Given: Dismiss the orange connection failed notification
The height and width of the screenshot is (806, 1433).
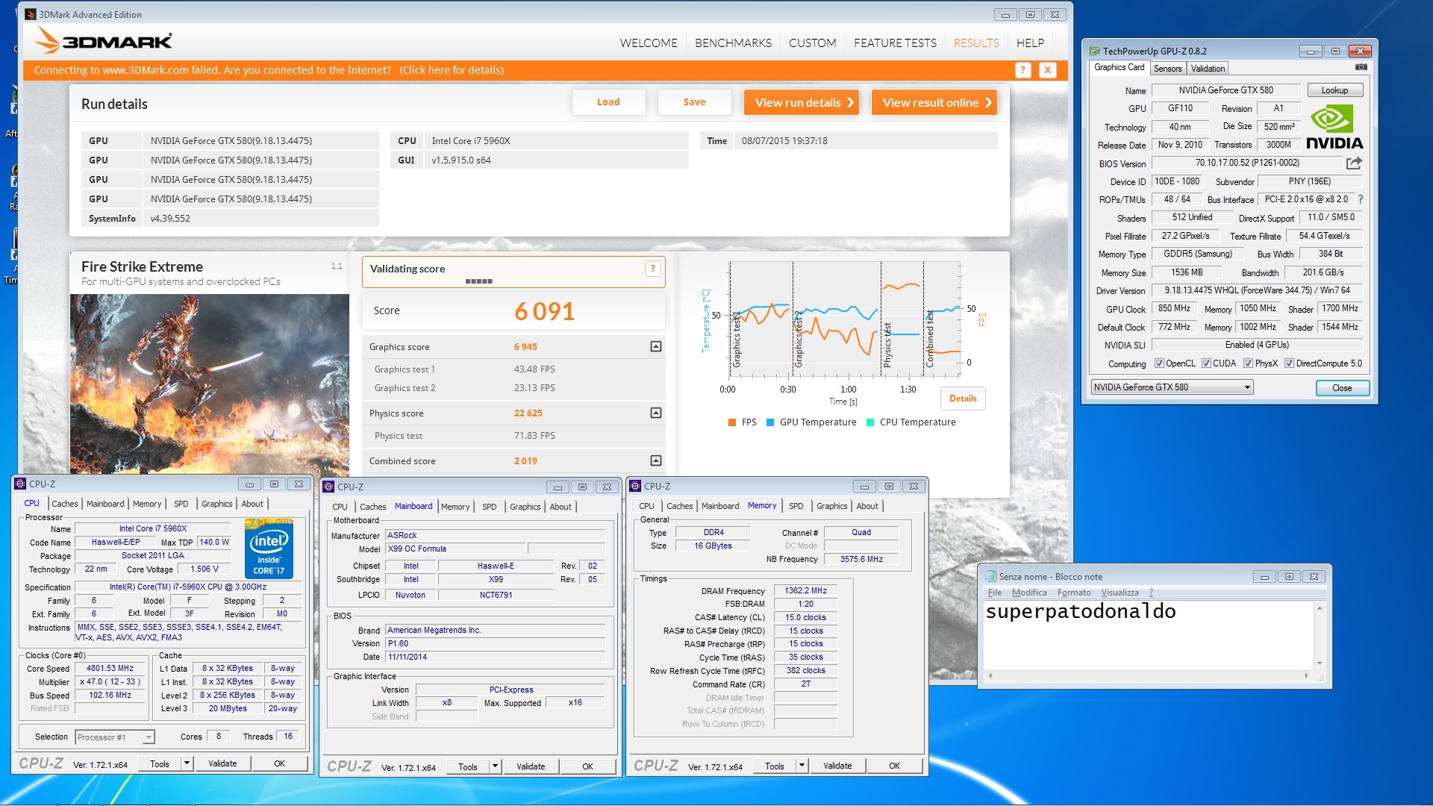Looking at the screenshot, I should pos(1048,70).
